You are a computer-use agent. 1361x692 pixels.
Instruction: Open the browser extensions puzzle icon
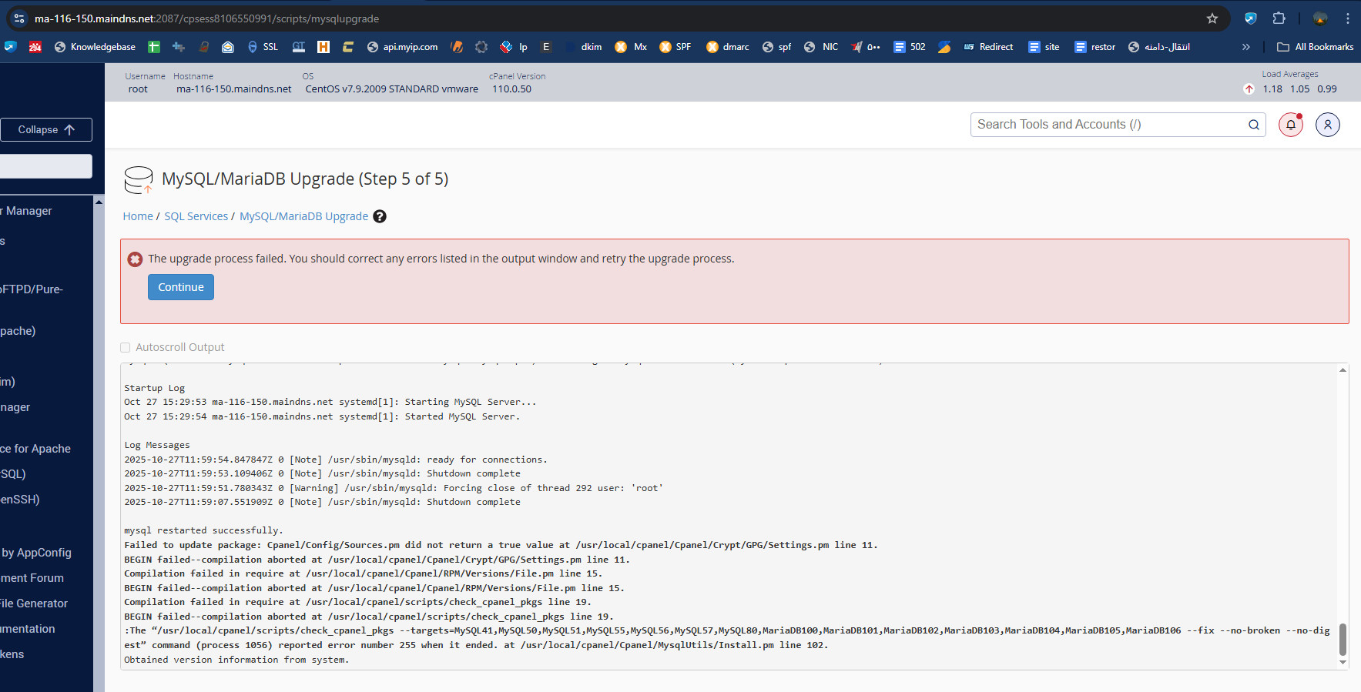(x=1279, y=18)
